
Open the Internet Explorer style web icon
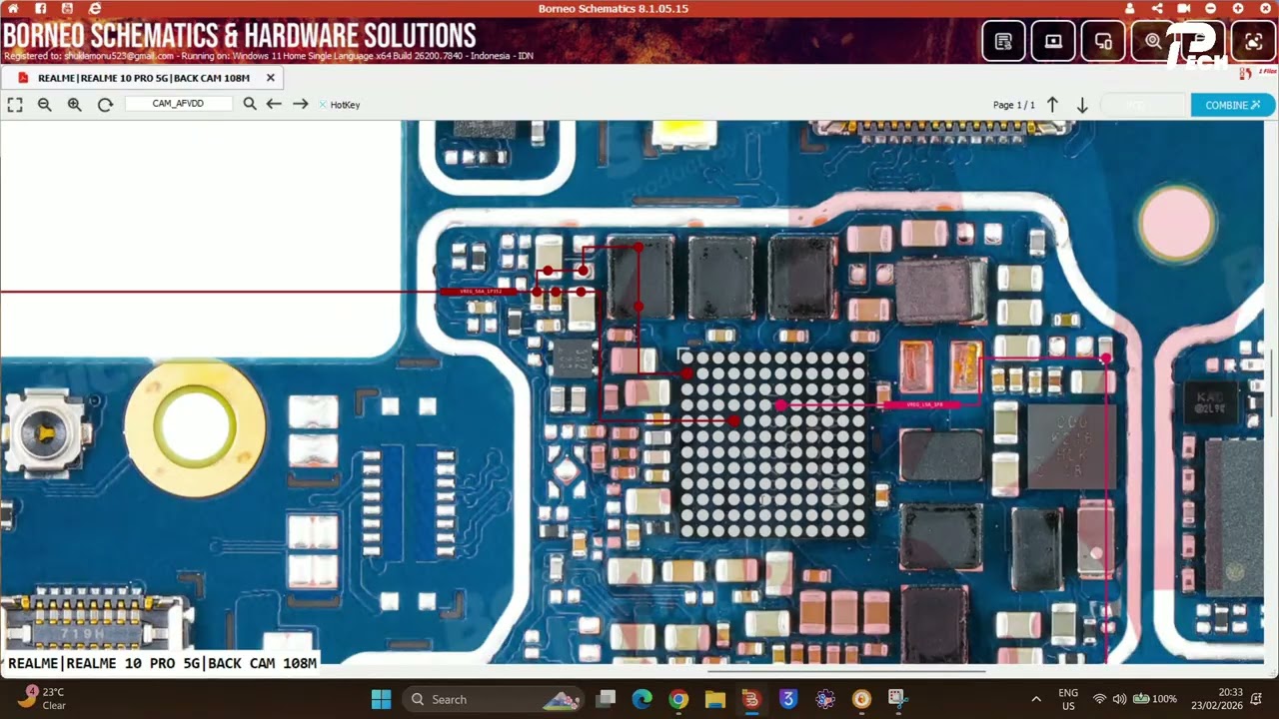coord(95,8)
